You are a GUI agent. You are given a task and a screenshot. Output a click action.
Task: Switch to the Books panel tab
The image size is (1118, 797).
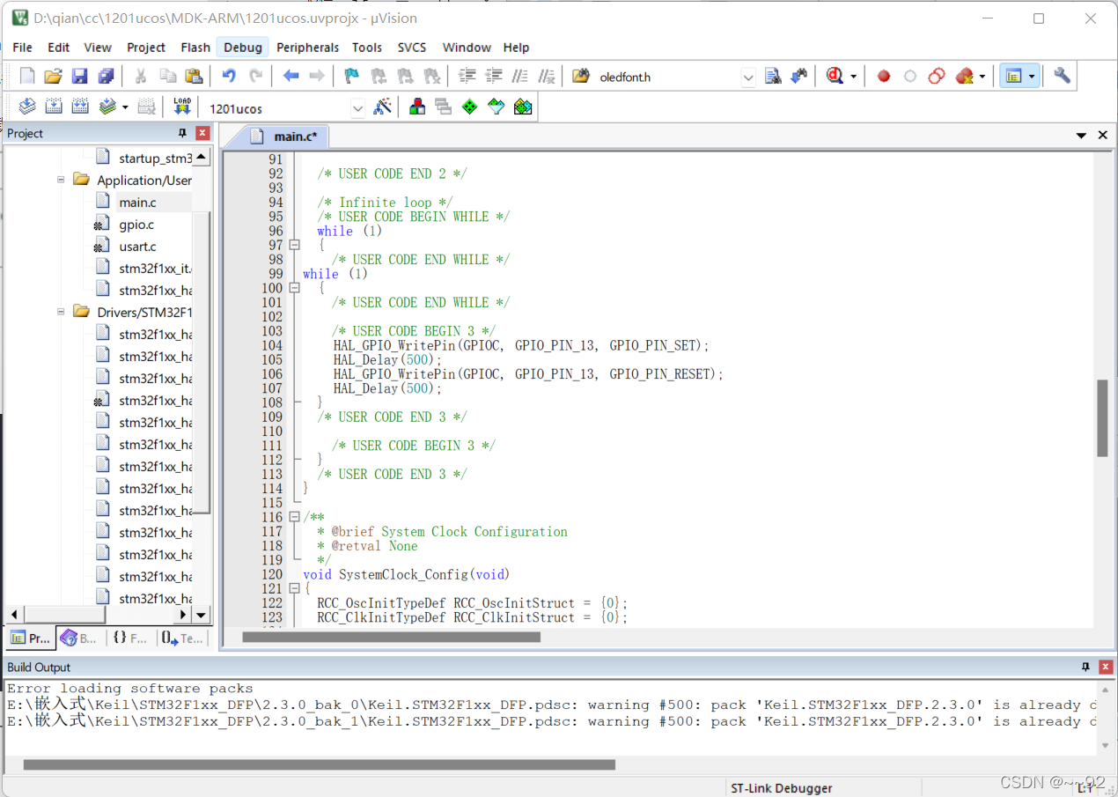[x=79, y=638]
